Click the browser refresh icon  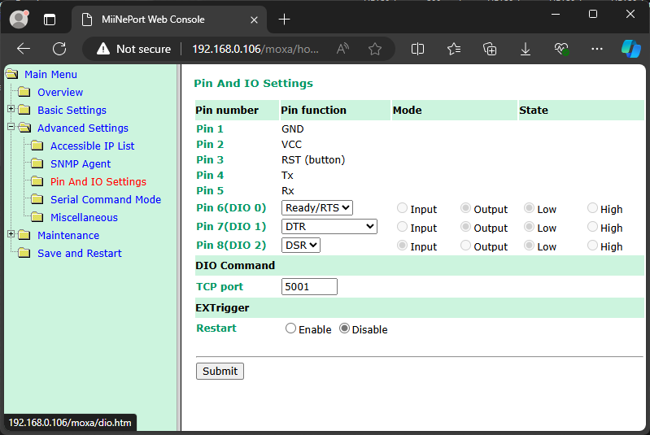[x=59, y=49]
